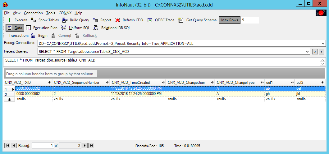
Task: Click into the SQL query text editor
Action: (161, 62)
